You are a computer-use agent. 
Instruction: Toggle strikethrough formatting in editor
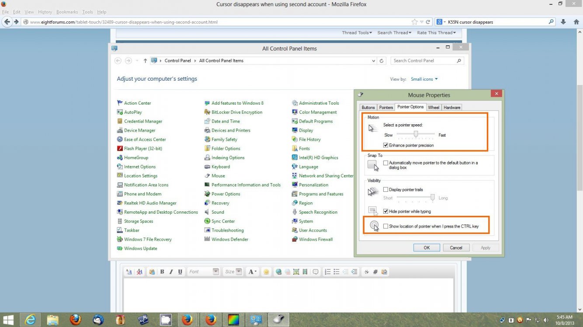point(366,272)
